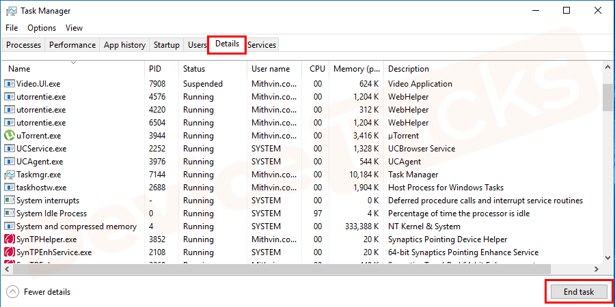Open the File menu
The width and height of the screenshot is (615, 307).
(12, 28)
